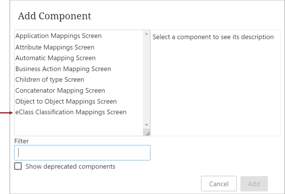Click the component list scrollbar track
Screen dimensions: 285x194
146,80
